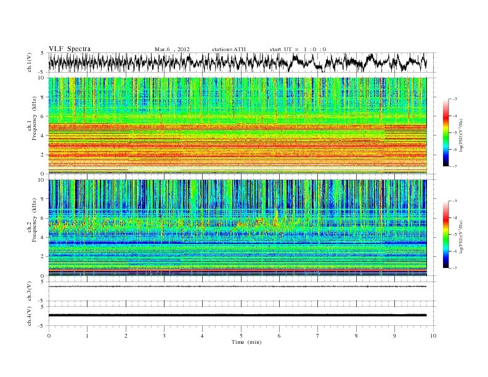Click the "6" kHz tick on ch.2 spectrogram
The width and height of the screenshot is (488, 377).
(43, 218)
